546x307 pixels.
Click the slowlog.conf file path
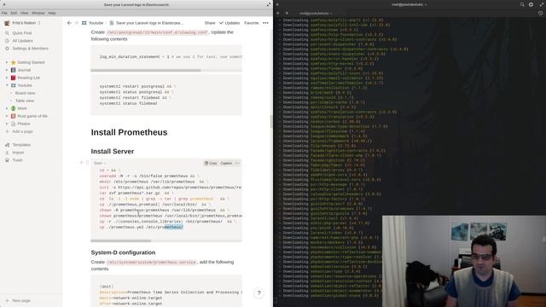click(157, 32)
